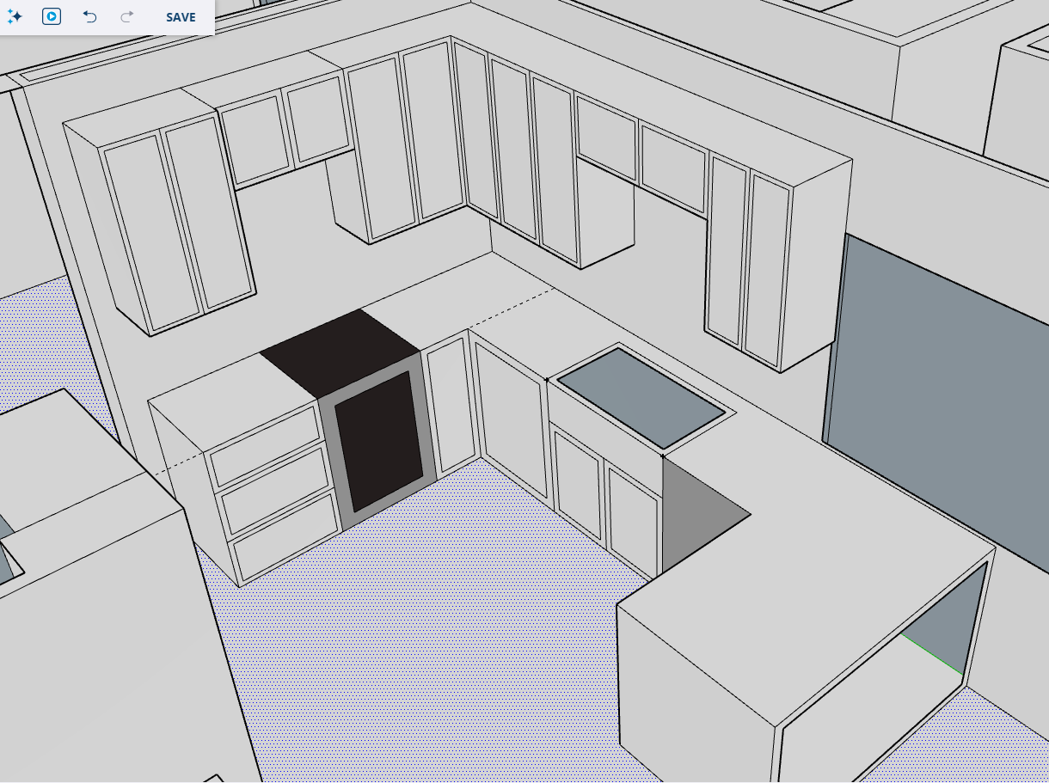The height and width of the screenshot is (783, 1049).
Task: Select the narrow cabinet door right of the oven
Action: point(451,404)
